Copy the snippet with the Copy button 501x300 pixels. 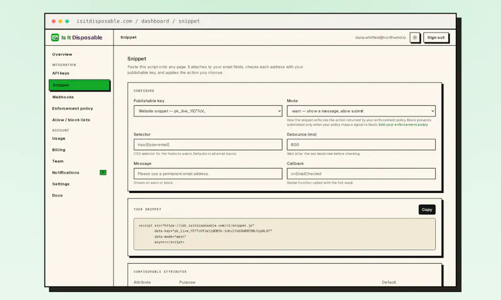pyautogui.click(x=427, y=210)
